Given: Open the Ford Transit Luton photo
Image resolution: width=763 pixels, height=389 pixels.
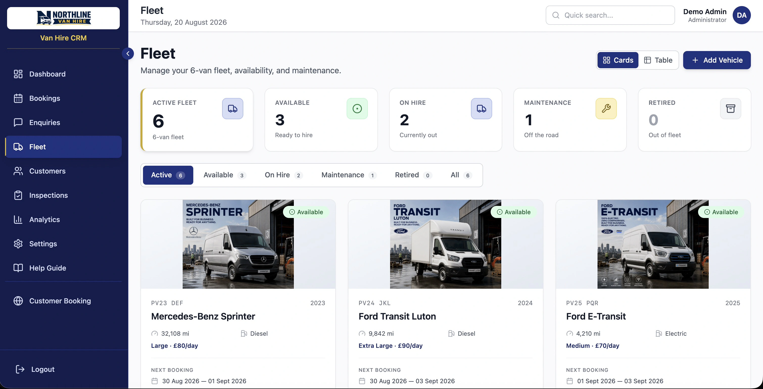Looking at the screenshot, I should coord(445,244).
